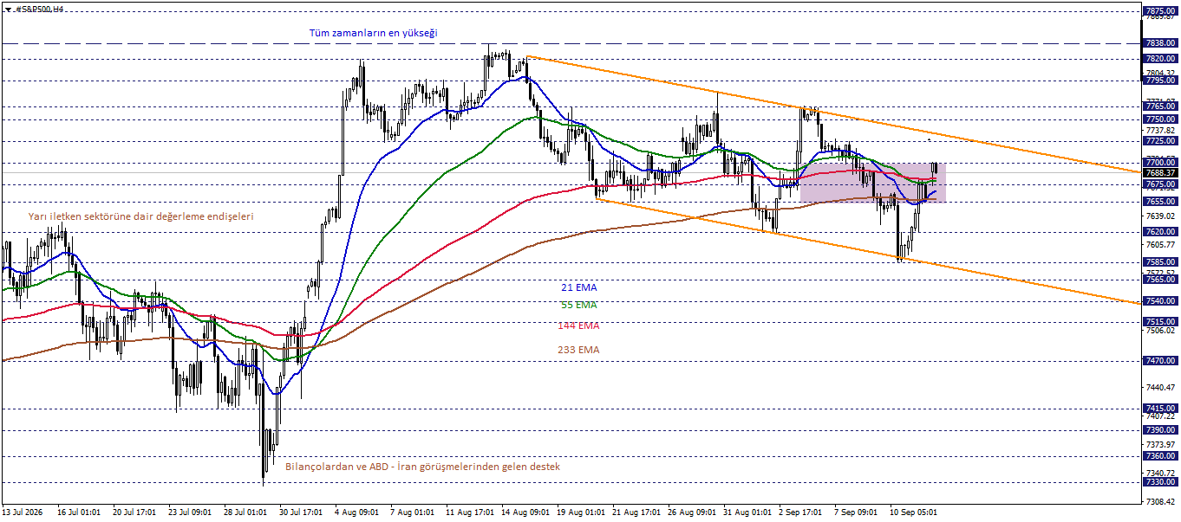Click the small triangle beside #S&P500,H4
The width and height of the screenshot is (1181, 522).
(7, 8)
